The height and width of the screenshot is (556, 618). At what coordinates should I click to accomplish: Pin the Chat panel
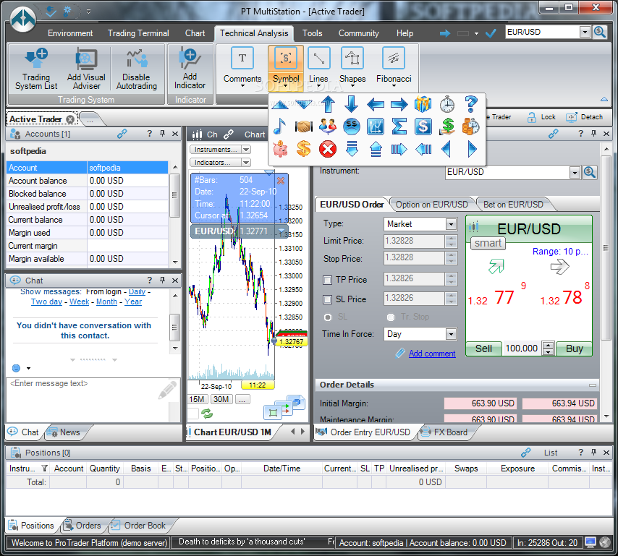click(162, 281)
